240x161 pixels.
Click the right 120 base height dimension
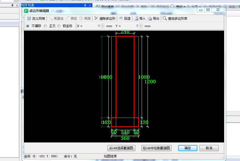(144, 122)
